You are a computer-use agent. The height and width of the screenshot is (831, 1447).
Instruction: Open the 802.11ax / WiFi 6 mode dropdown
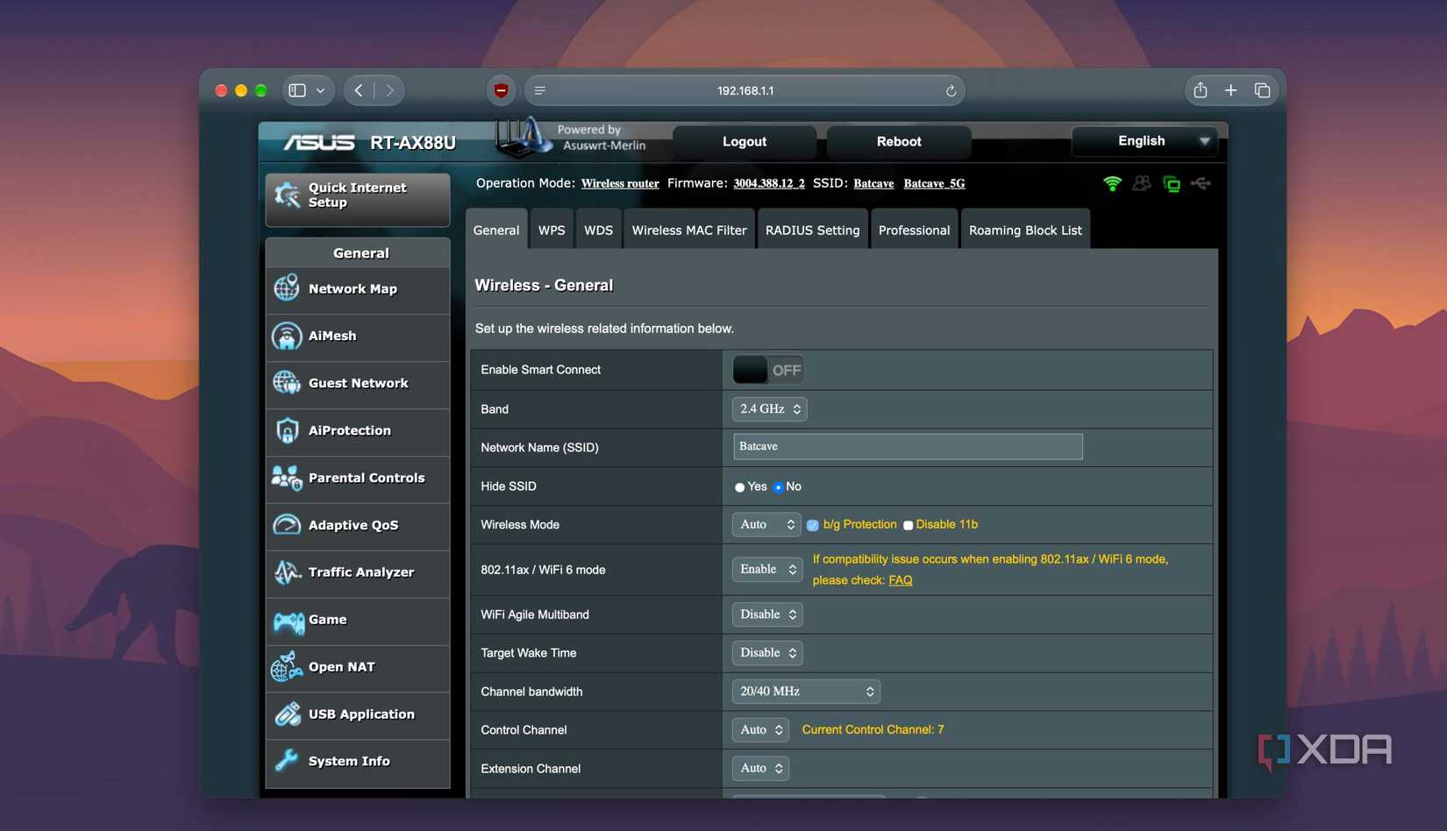click(x=767, y=570)
